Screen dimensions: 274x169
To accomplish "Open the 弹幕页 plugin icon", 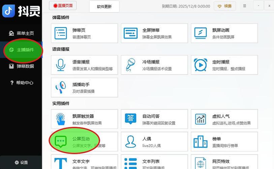I will coord(61,33).
